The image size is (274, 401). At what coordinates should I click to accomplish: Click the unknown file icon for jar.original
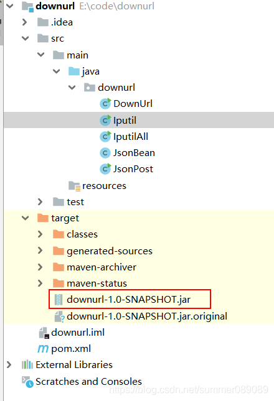[59, 316]
